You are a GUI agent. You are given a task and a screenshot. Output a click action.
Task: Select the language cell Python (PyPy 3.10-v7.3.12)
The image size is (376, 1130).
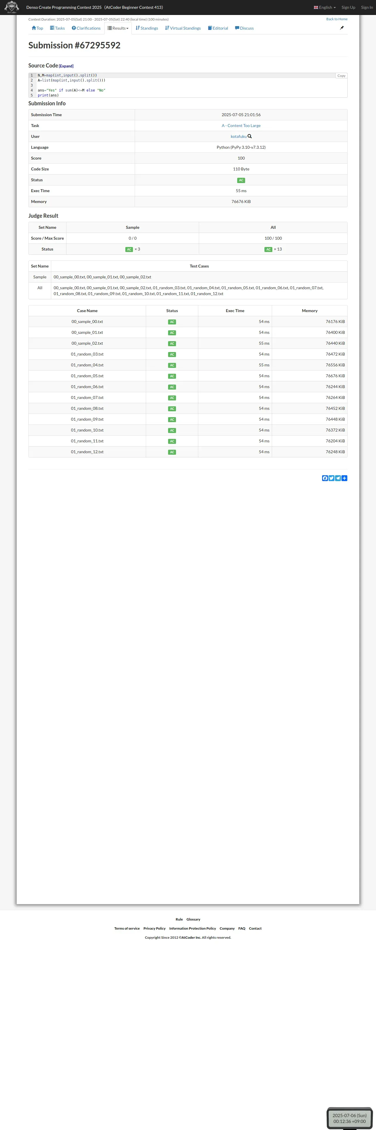241,147
